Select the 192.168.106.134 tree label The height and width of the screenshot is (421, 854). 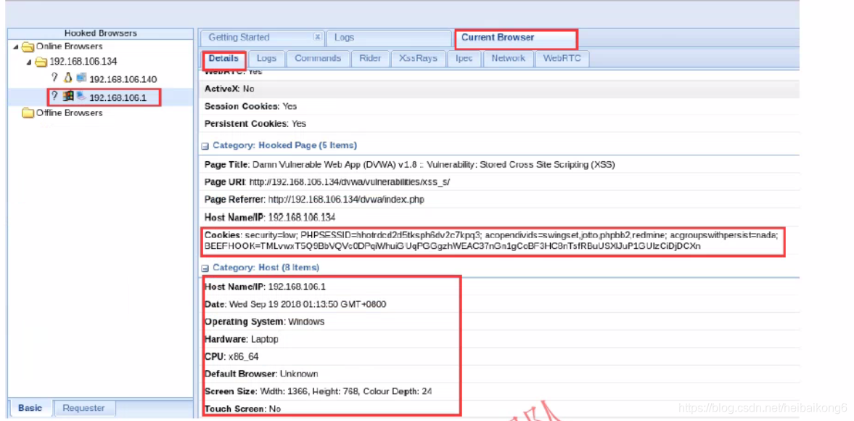83,62
